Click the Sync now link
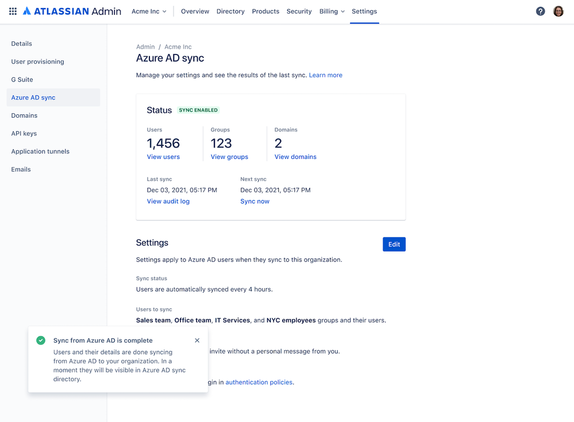574x422 pixels. click(255, 201)
